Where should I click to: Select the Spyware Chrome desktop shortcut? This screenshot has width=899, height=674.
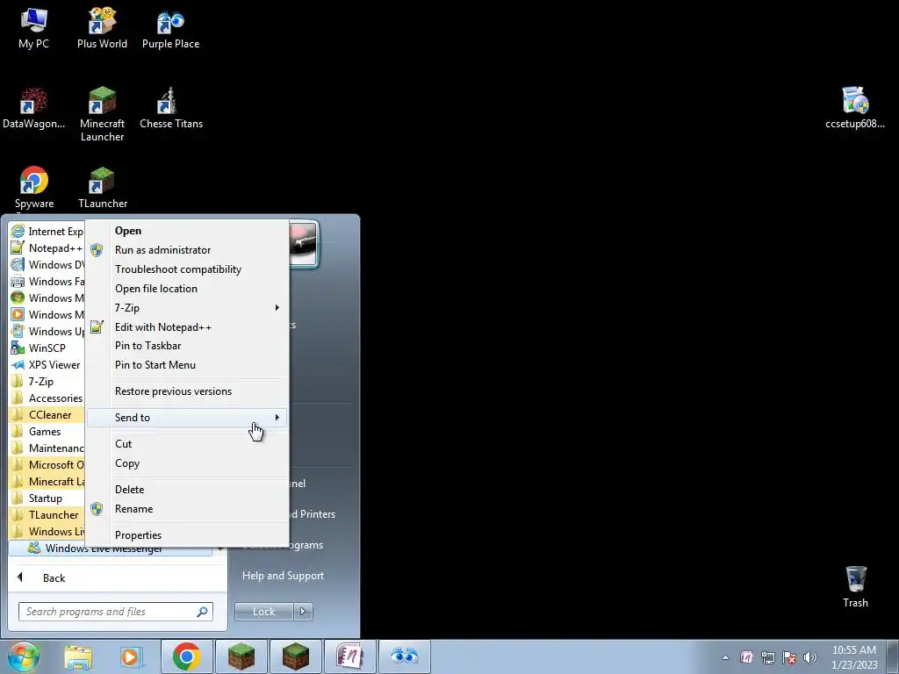tap(34, 188)
